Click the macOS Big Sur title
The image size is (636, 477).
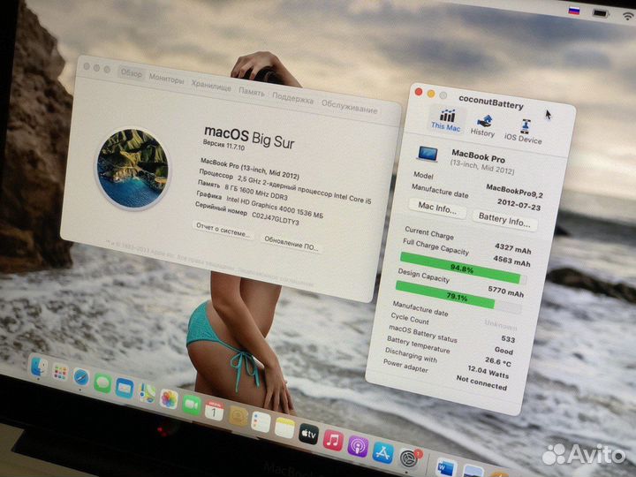tap(249, 138)
